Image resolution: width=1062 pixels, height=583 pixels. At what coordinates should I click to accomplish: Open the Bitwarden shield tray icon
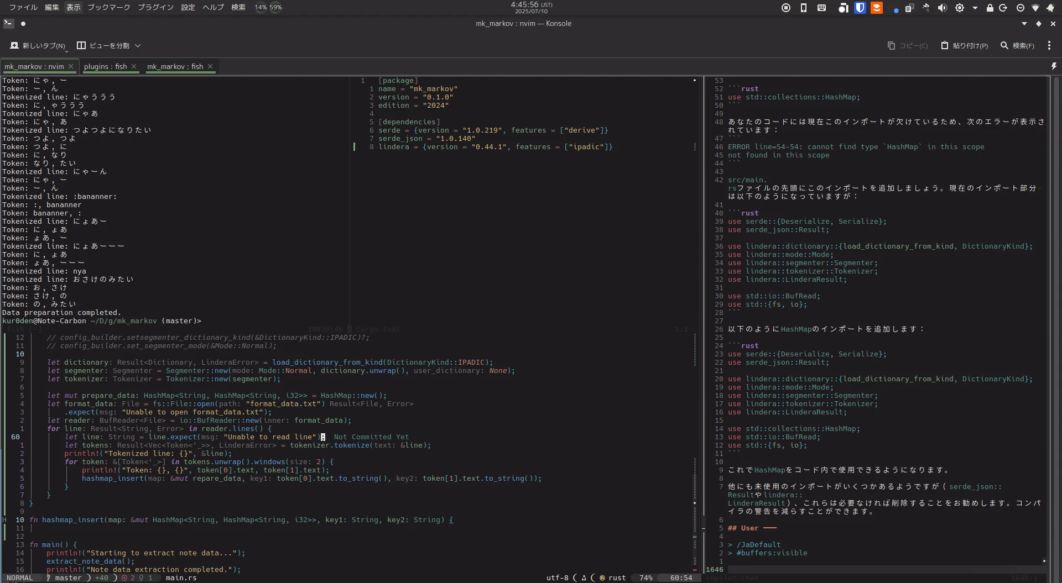860,8
